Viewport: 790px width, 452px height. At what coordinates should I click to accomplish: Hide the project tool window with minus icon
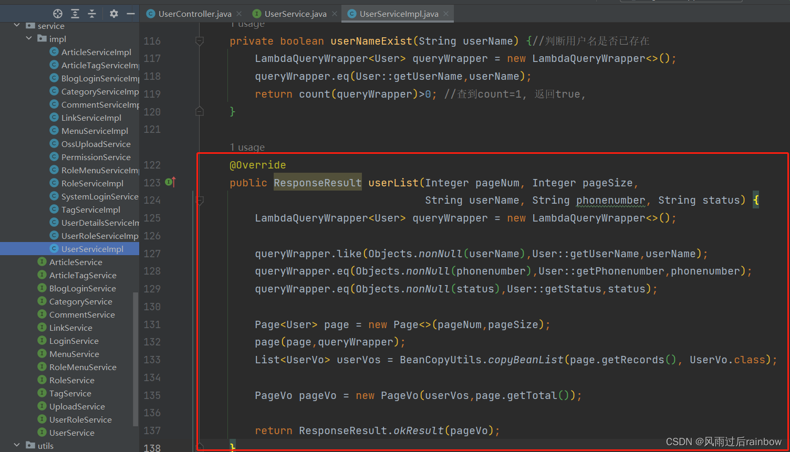[x=131, y=14]
